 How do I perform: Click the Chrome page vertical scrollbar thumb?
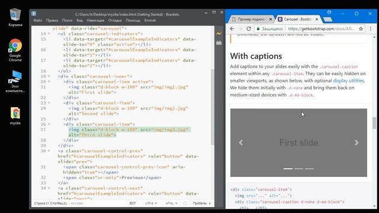(x=374, y=123)
